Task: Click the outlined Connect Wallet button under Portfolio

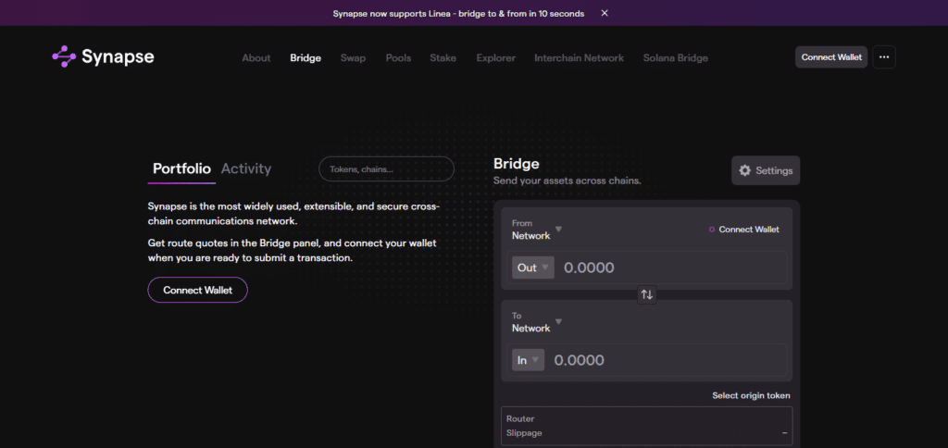Action: pos(198,291)
